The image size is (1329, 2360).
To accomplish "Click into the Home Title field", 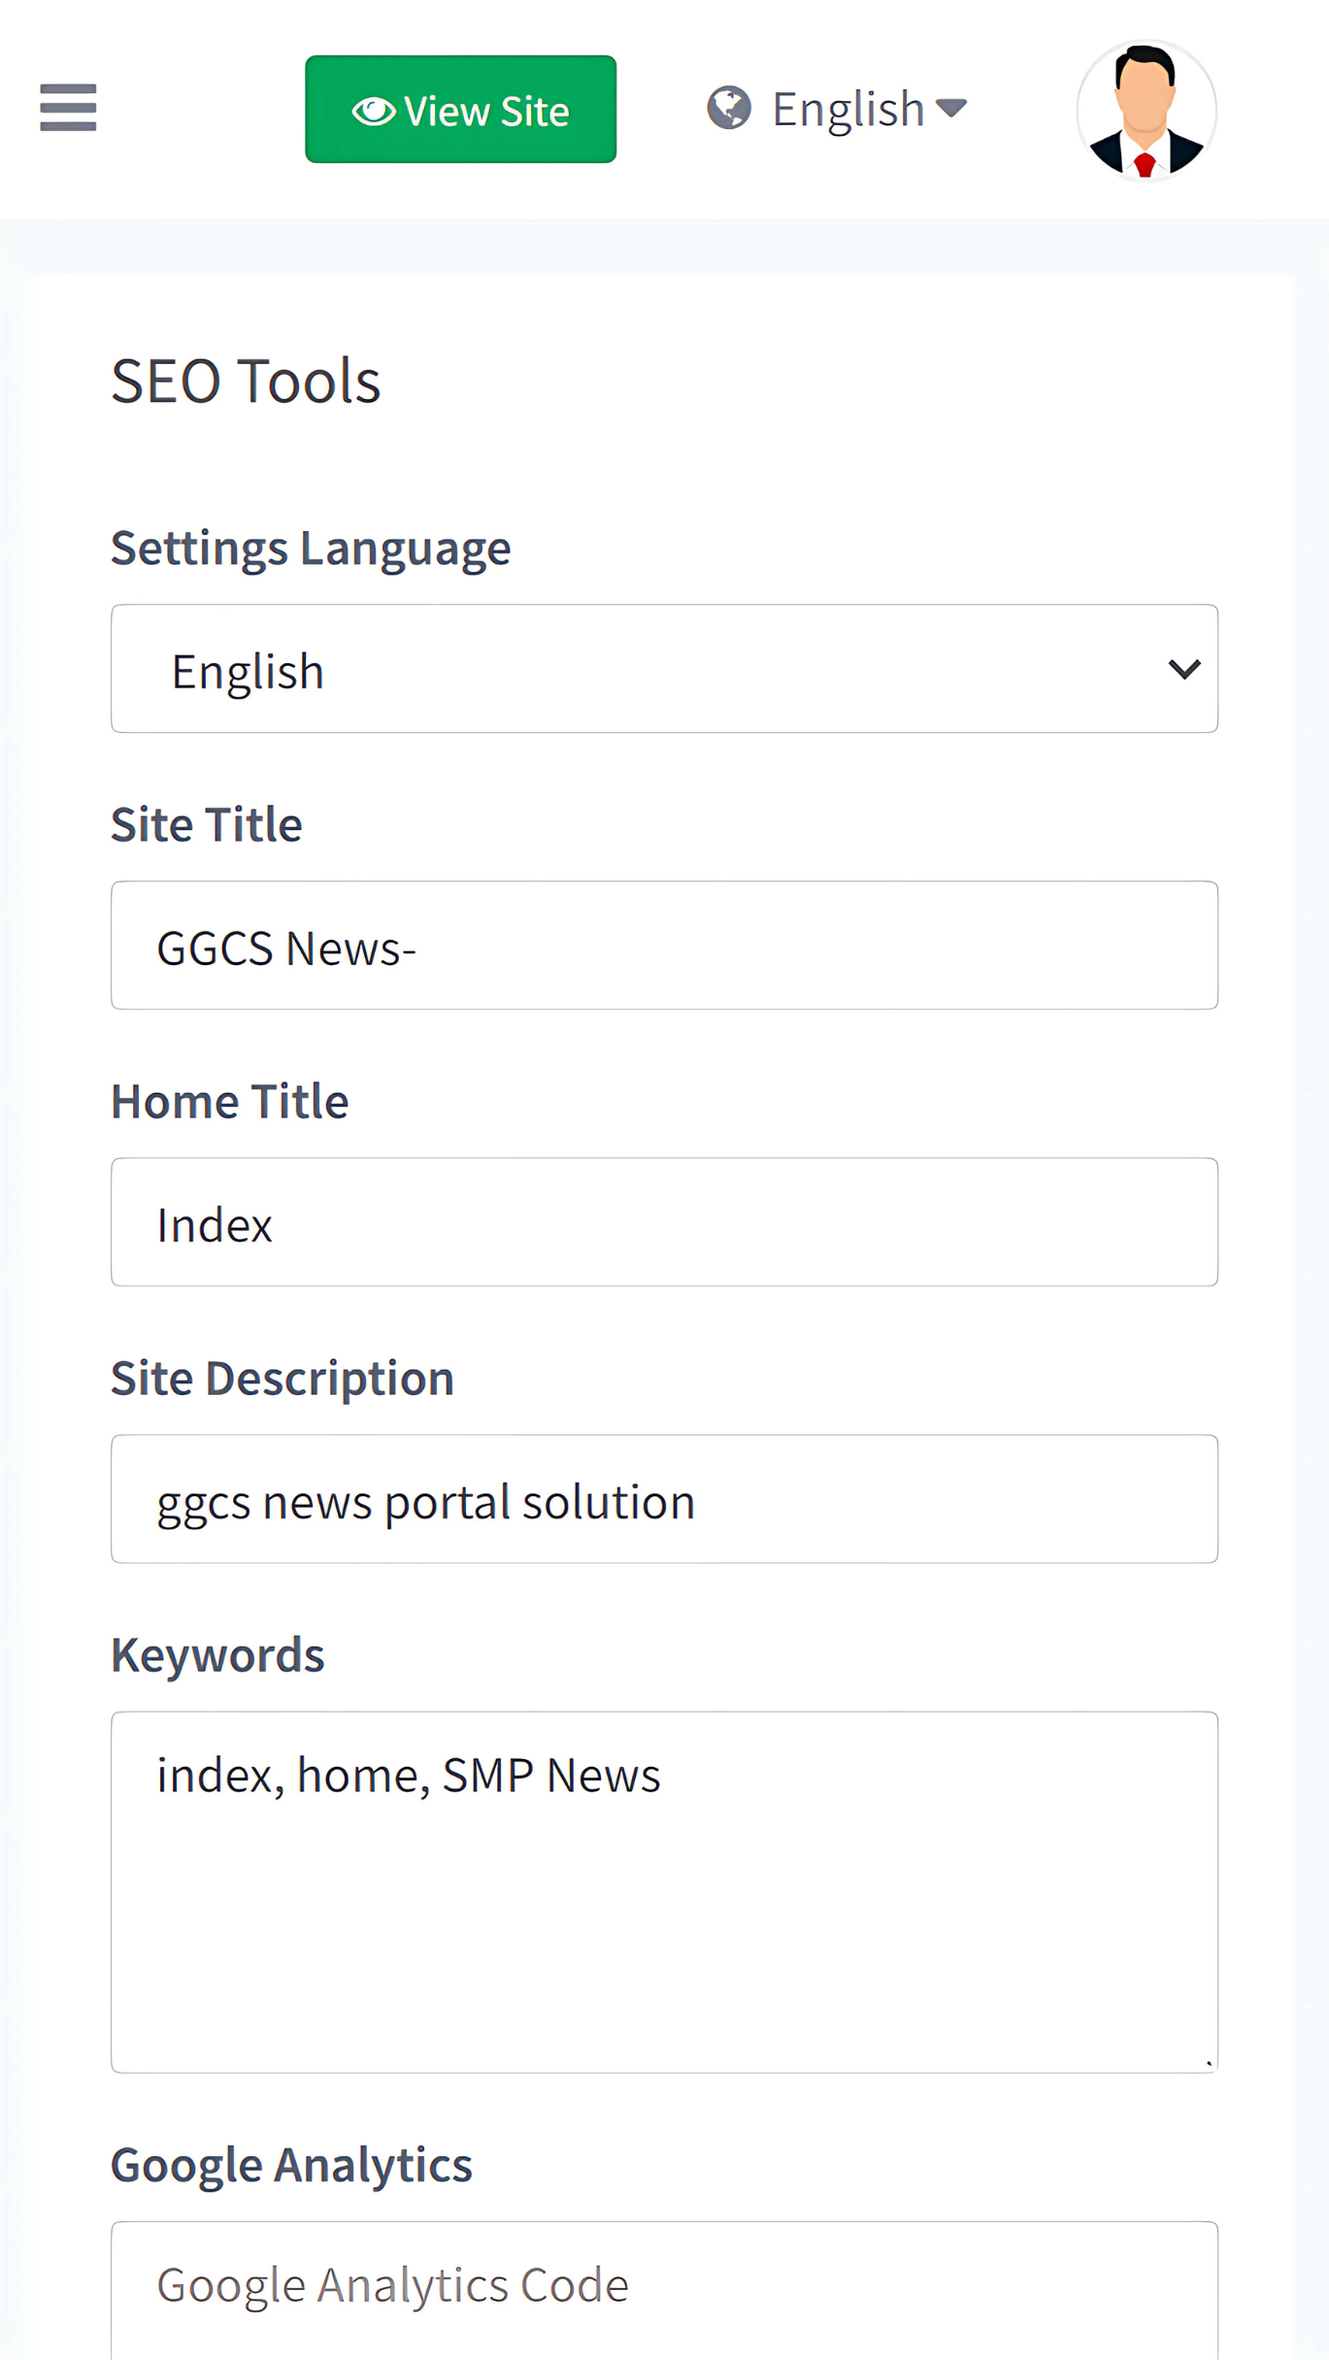I will coord(664,1222).
